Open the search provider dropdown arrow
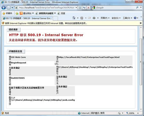 141,7
